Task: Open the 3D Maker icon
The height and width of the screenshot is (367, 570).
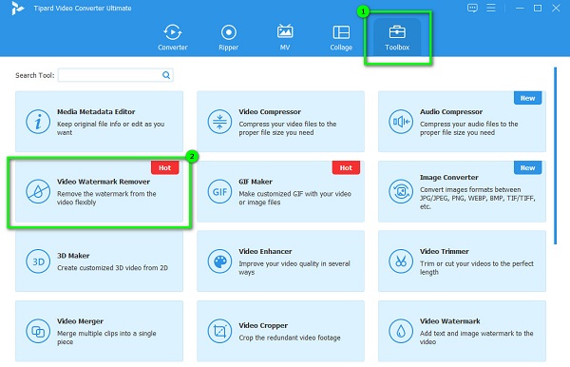Action: click(38, 261)
